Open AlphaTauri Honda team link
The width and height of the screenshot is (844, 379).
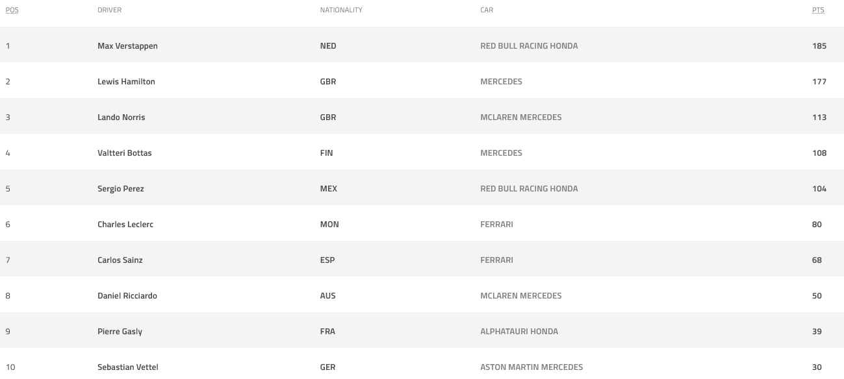pyautogui.click(x=519, y=332)
